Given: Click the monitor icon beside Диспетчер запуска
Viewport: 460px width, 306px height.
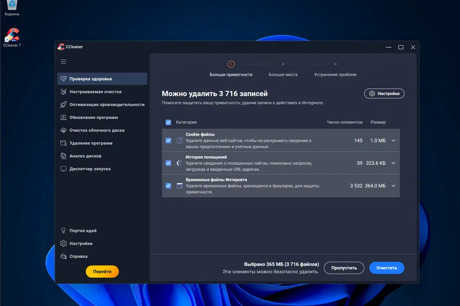Looking at the screenshot, I should click(x=63, y=169).
